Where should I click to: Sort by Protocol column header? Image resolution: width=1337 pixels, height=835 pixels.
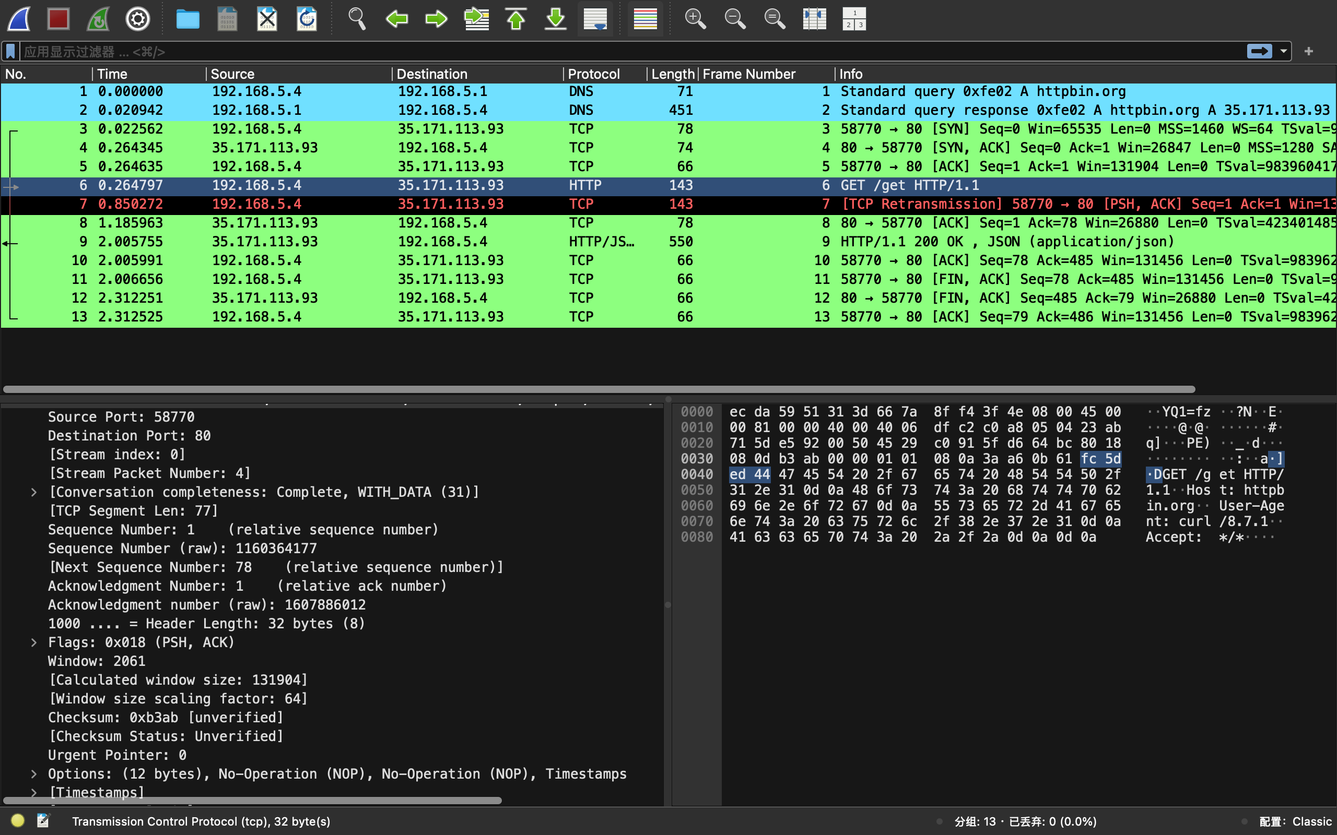[605, 74]
